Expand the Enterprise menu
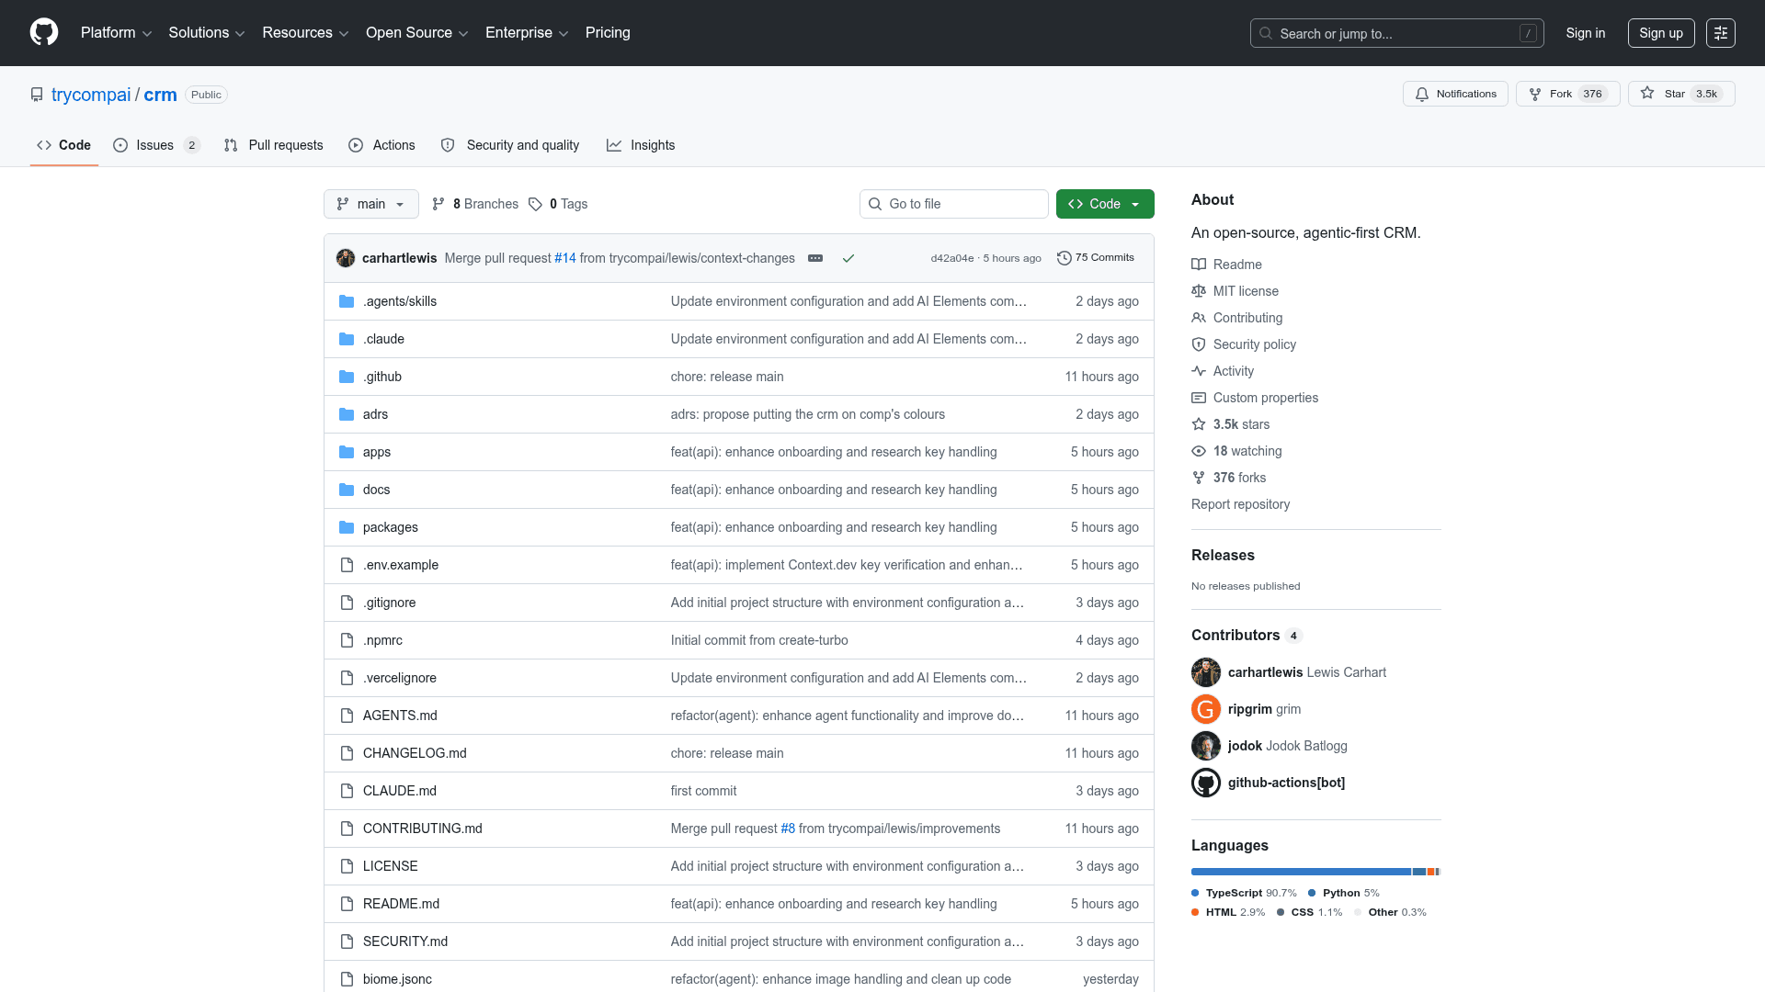The image size is (1765, 992). click(527, 33)
